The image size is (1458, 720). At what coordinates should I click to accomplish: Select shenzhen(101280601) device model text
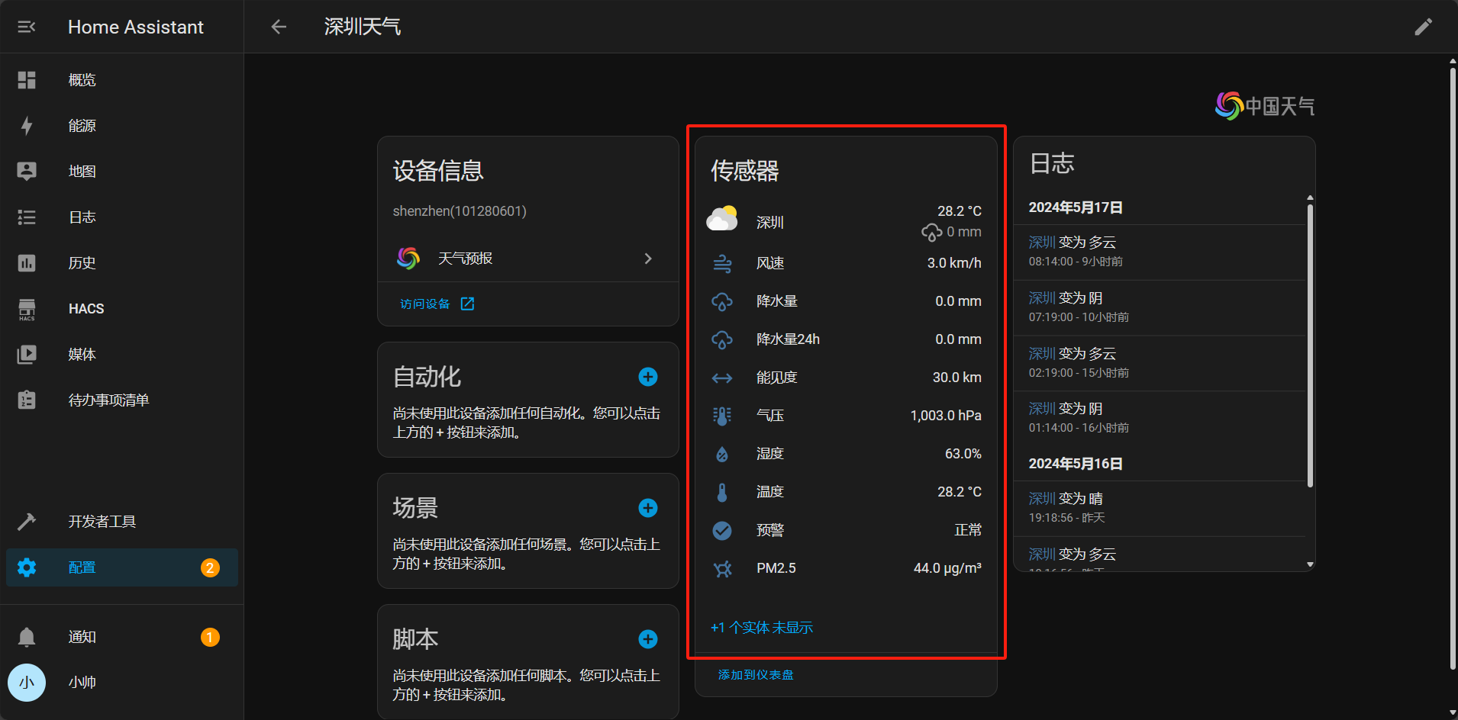[460, 211]
